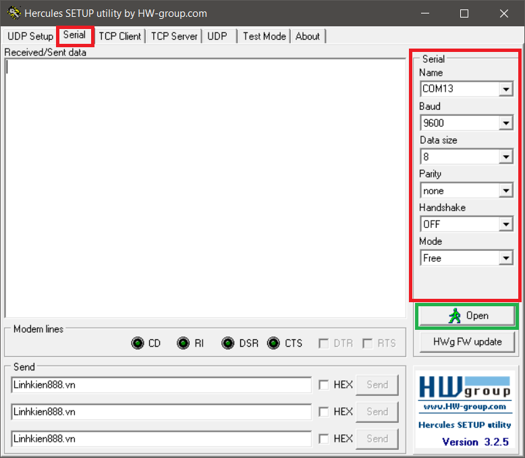Switch to the UDP Setup tab
Image resolution: width=525 pixels, height=458 pixels.
(x=30, y=36)
